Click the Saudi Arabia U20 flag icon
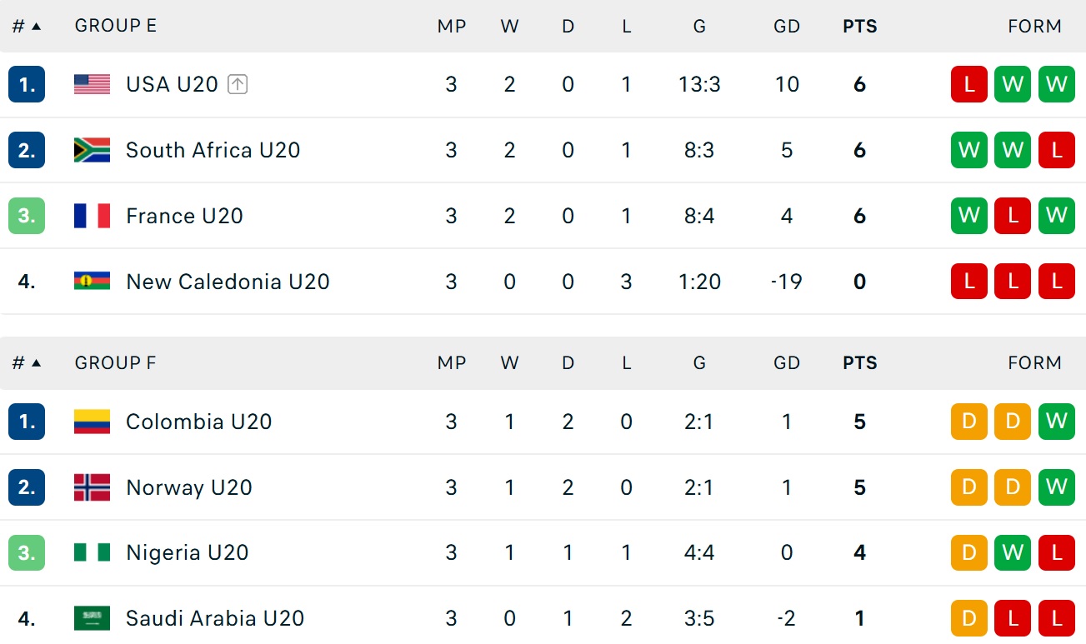The width and height of the screenshot is (1086, 644). [92, 618]
